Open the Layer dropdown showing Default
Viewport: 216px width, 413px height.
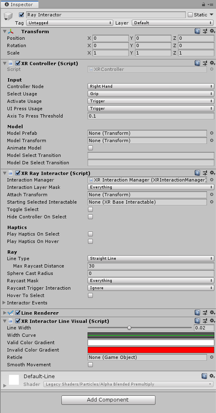(x=173, y=23)
